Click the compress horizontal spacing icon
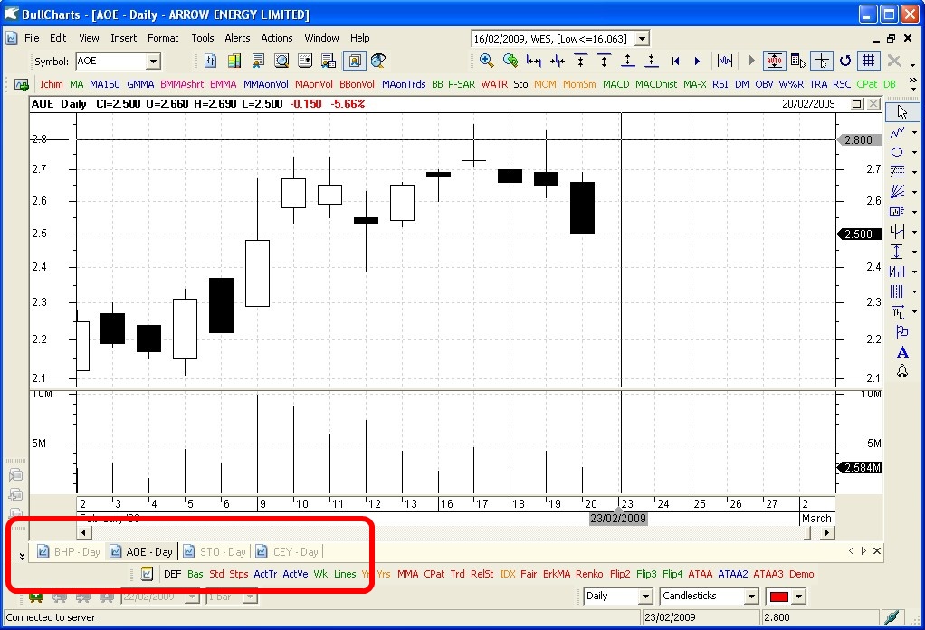The image size is (925, 630). [557, 60]
